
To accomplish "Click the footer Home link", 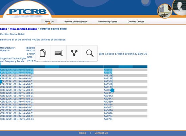I will [83, 133].
